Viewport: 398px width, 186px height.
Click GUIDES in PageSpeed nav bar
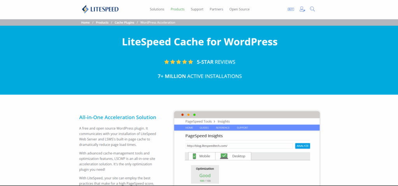click(204, 127)
